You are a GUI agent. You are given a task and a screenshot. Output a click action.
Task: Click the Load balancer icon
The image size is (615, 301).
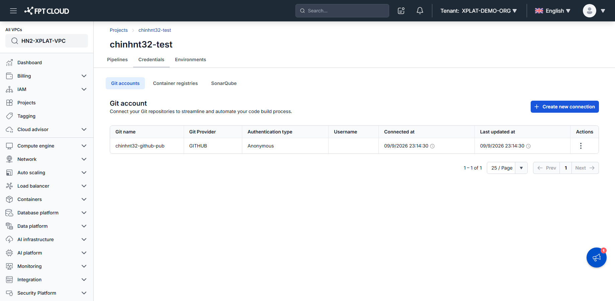click(x=9, y=186)
